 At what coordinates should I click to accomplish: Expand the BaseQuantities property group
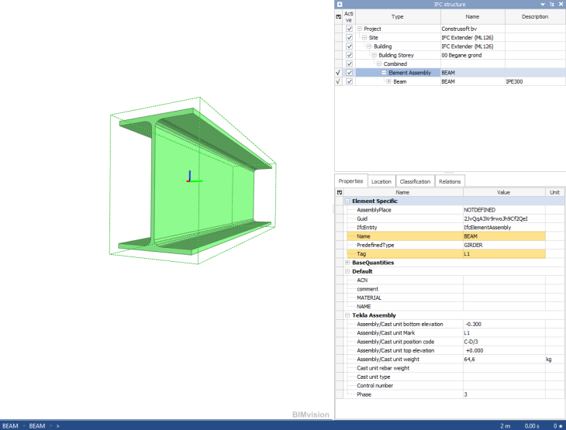point(347,263)
